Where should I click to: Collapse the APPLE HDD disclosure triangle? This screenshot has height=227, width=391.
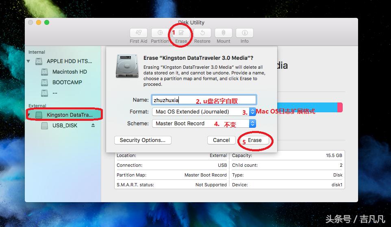(x=28, y=61)
